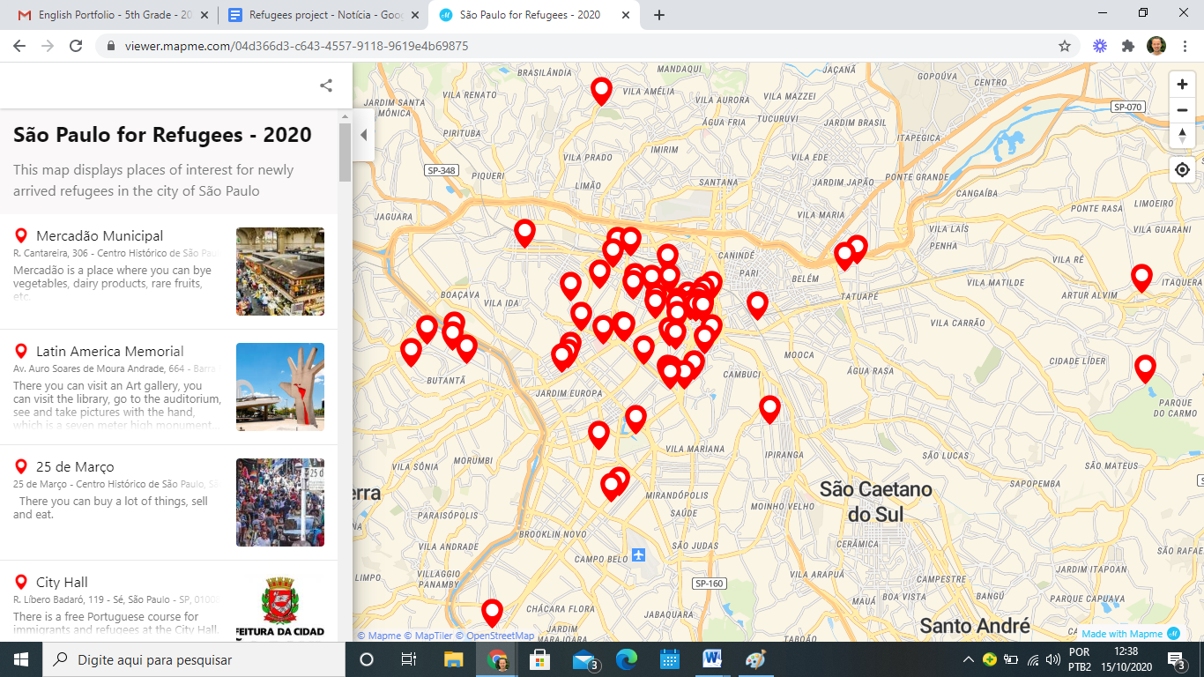Screen dimensions: 1204x677
Task: Open Microsoft Store from the taskbar
Action: click(539, 659)
